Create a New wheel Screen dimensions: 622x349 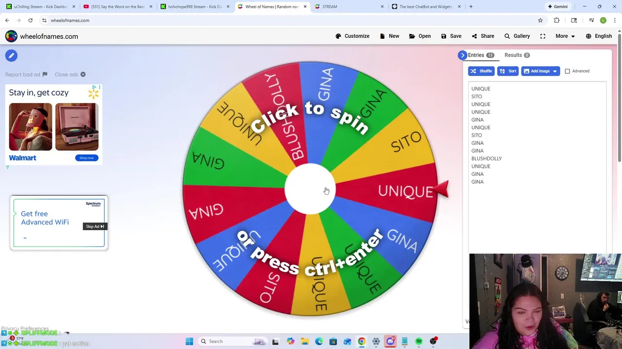(389, 36)
